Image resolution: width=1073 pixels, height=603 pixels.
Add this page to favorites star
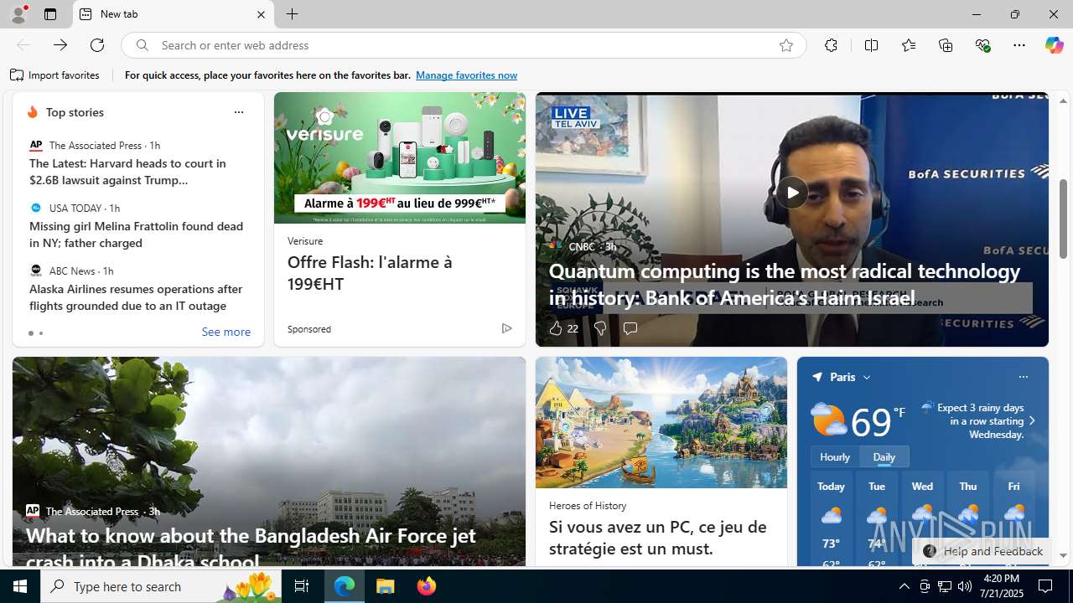point(785,46)
